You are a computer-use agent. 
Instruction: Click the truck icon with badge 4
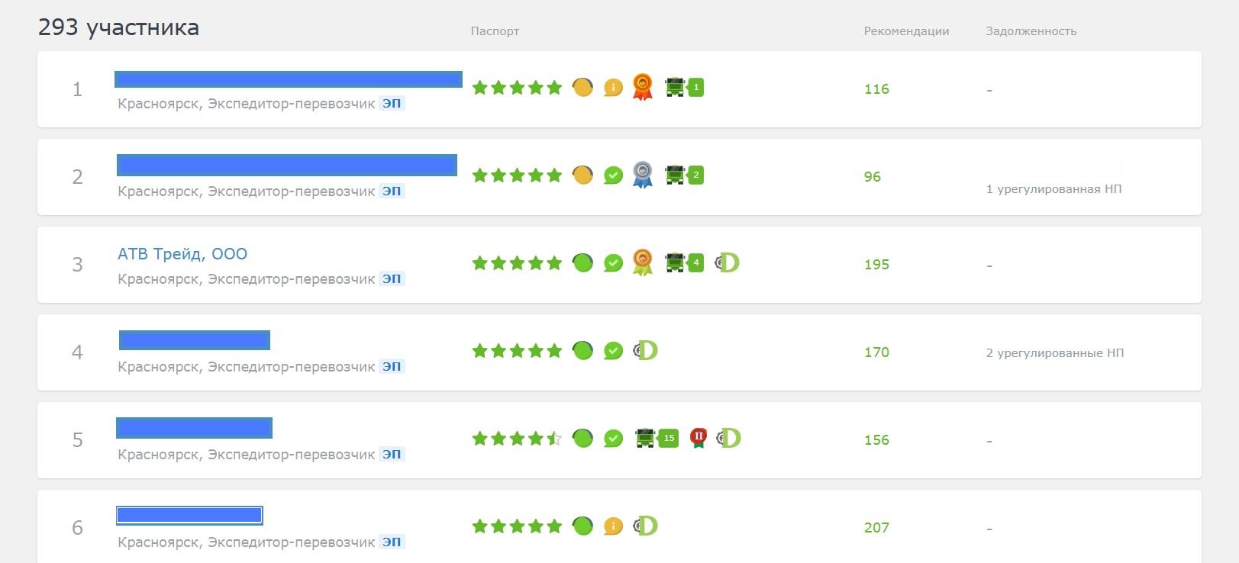pyautogui.click(x=684, y=262)
